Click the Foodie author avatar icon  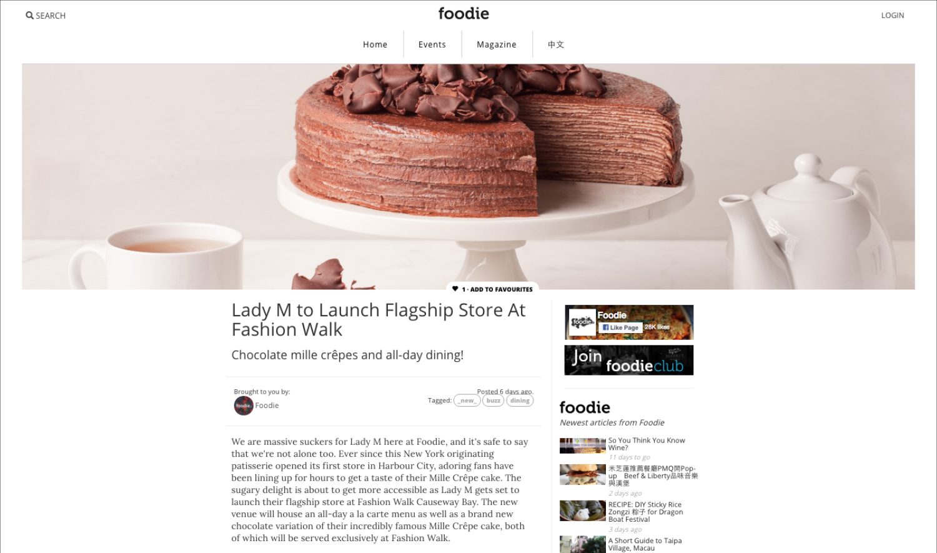coord(244,406)
